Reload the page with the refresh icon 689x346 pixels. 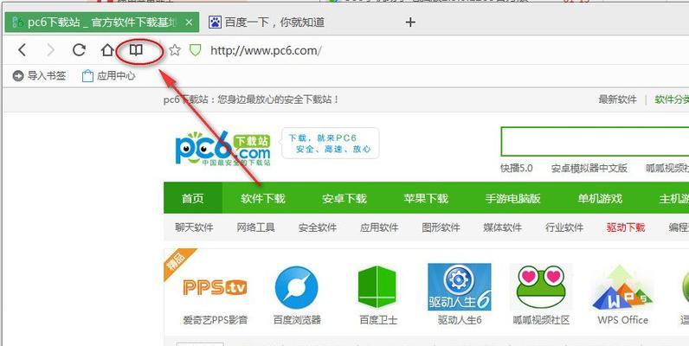[x=79, y=50]
